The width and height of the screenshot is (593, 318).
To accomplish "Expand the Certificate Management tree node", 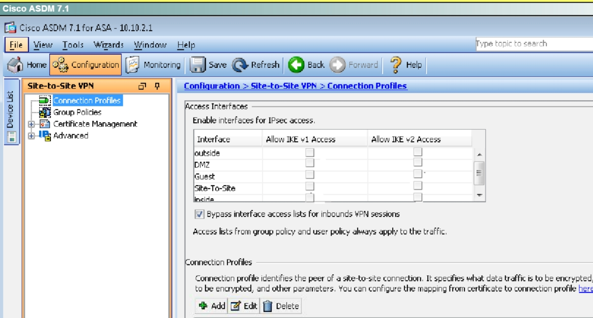I will click(x=32, y=124).
